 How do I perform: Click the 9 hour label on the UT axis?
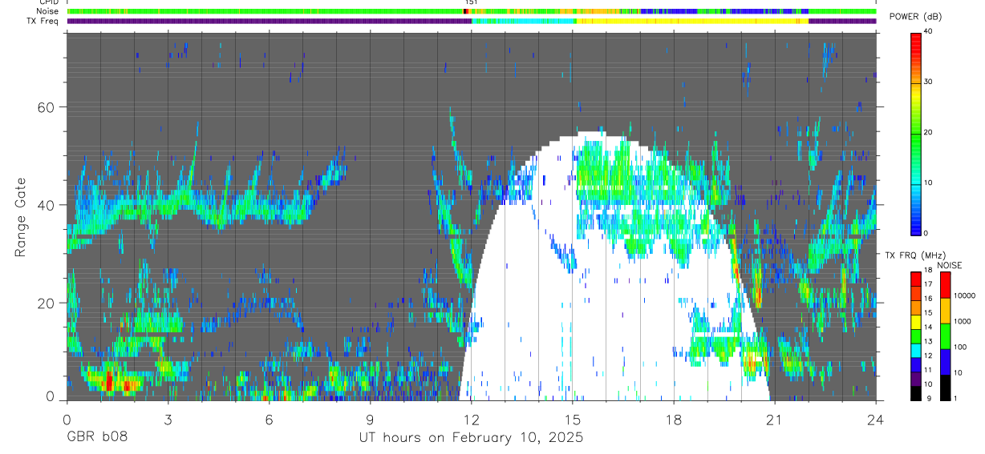(370, 419)
